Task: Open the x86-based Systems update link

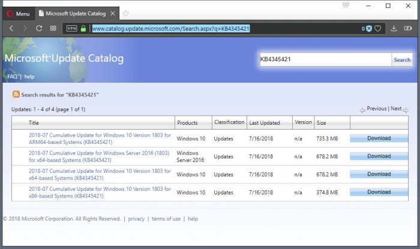Action: (x=100, y=192)
